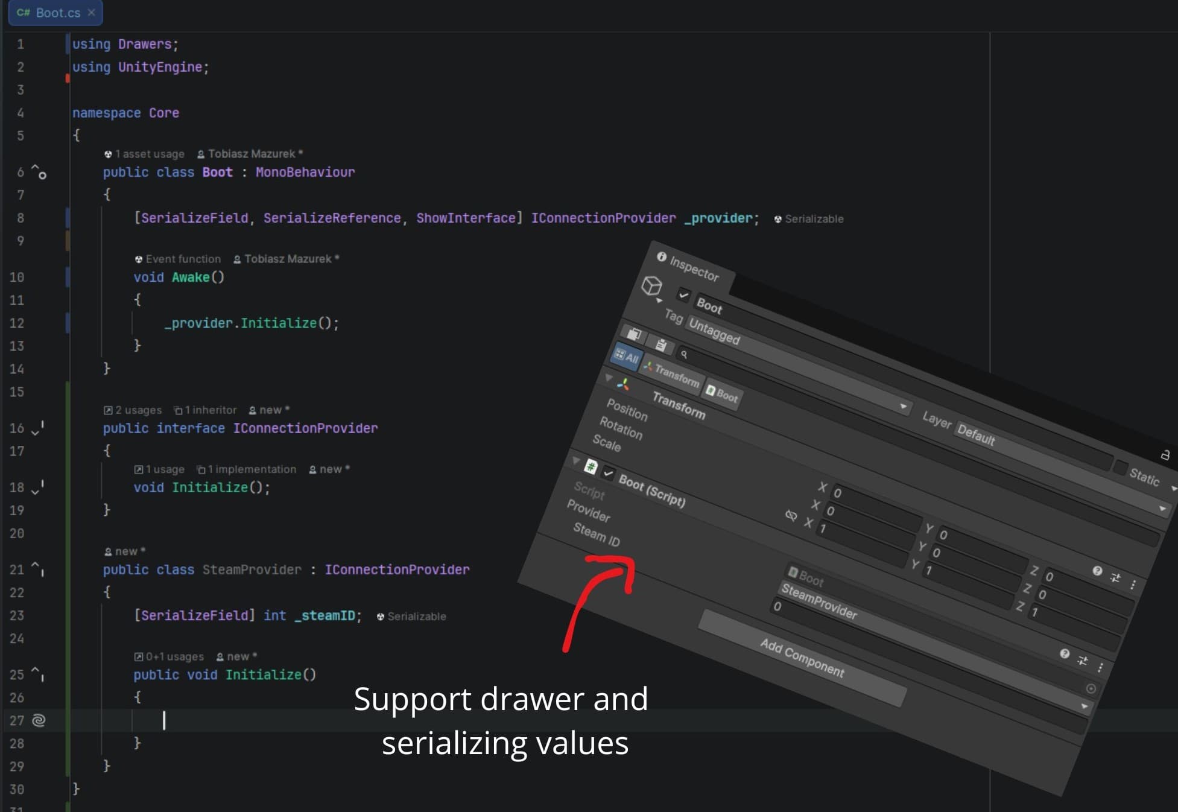Close the Boot.cs tab
Image resolution: width=1178 pixels, height=812 pixels.
coord(91,13)
